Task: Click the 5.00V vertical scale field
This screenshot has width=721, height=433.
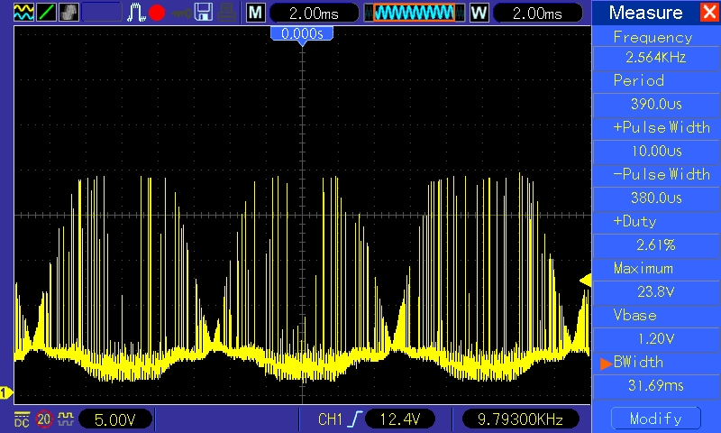Action: click(114, 419)
